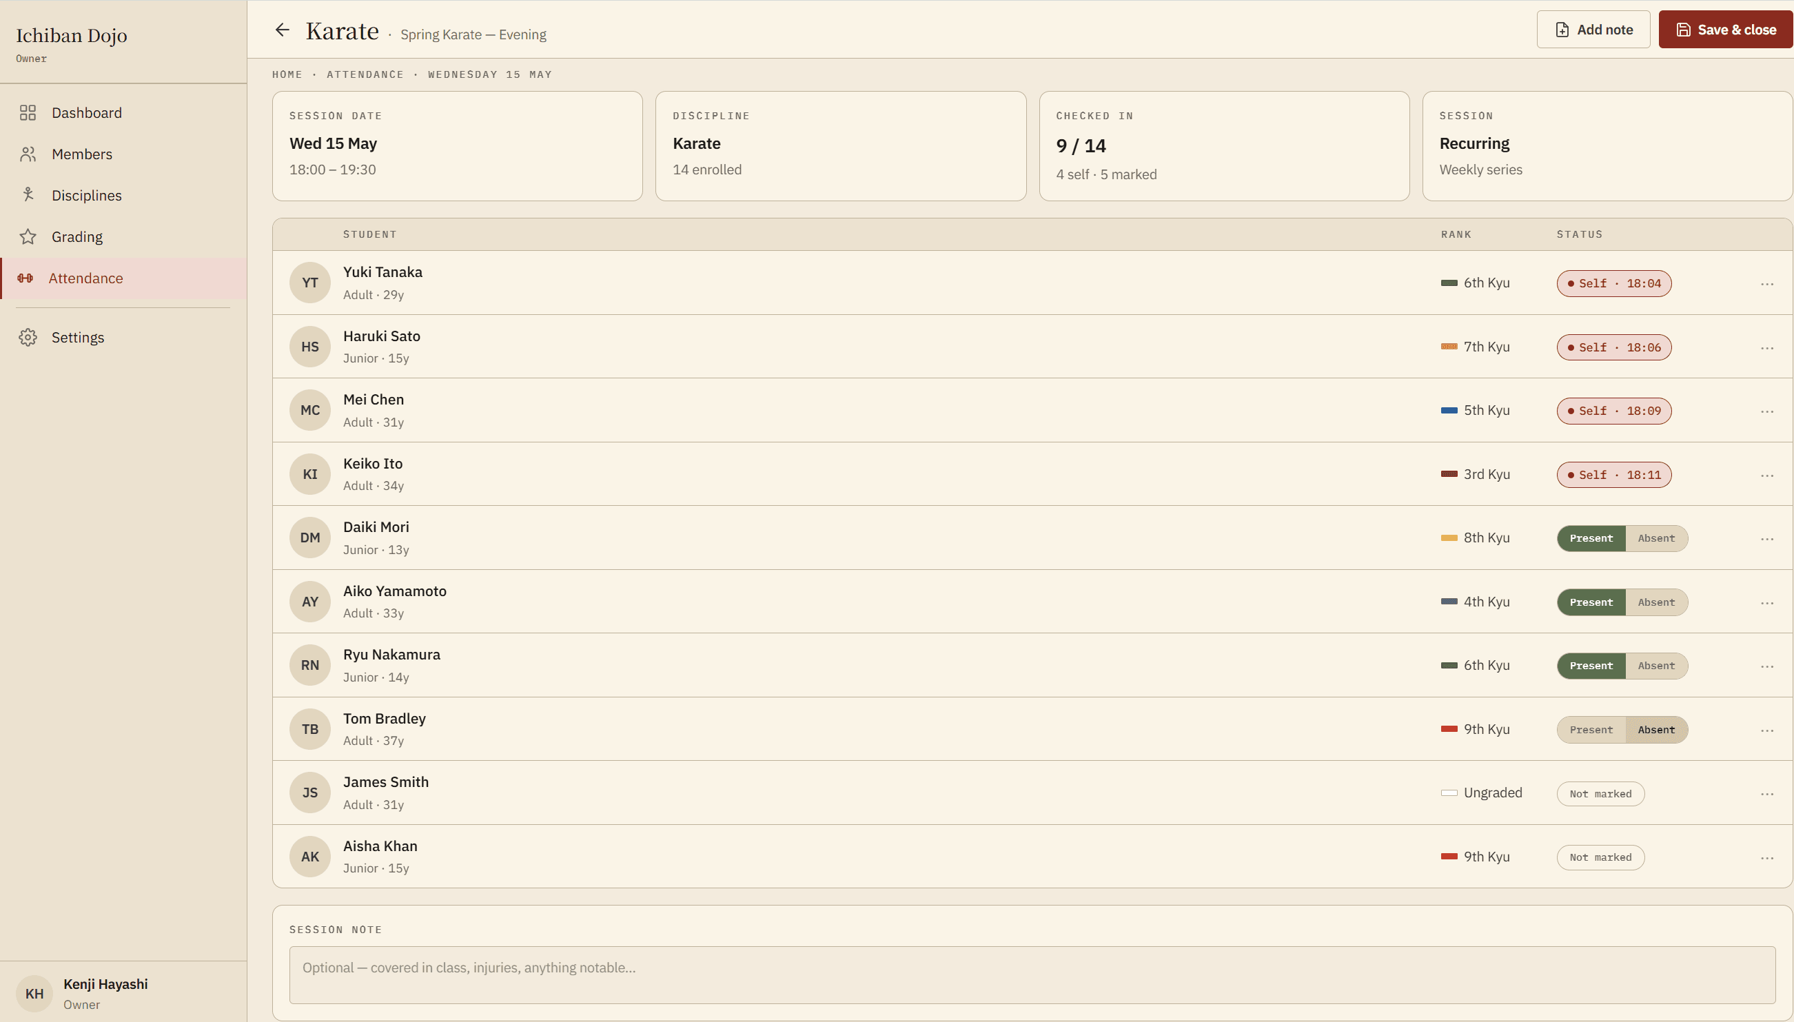Click the JS avatar for James Smith
Screen dimensions: 1794x1022
pyautogui.click(x=309, y=793)
